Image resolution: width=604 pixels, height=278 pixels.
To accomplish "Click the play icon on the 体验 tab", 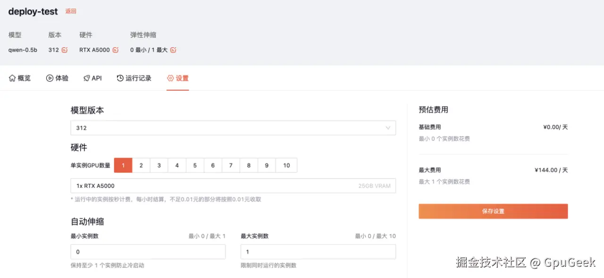I will point(49,78).
